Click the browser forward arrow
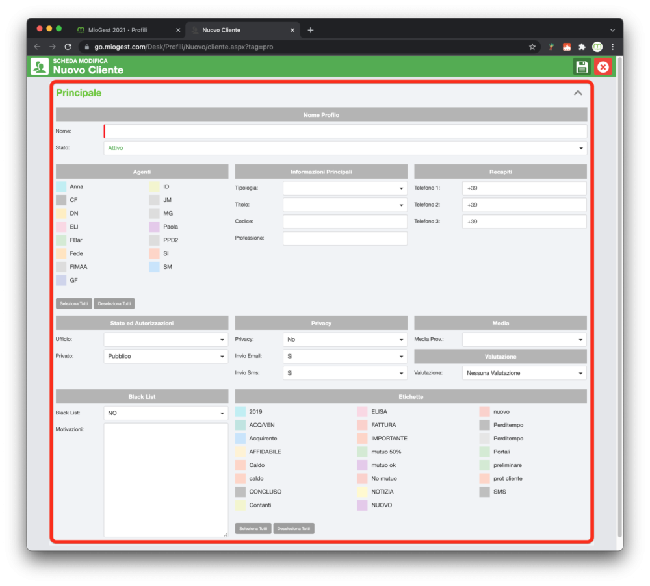The width and height of the screenshot is (650, 586). 53,47
